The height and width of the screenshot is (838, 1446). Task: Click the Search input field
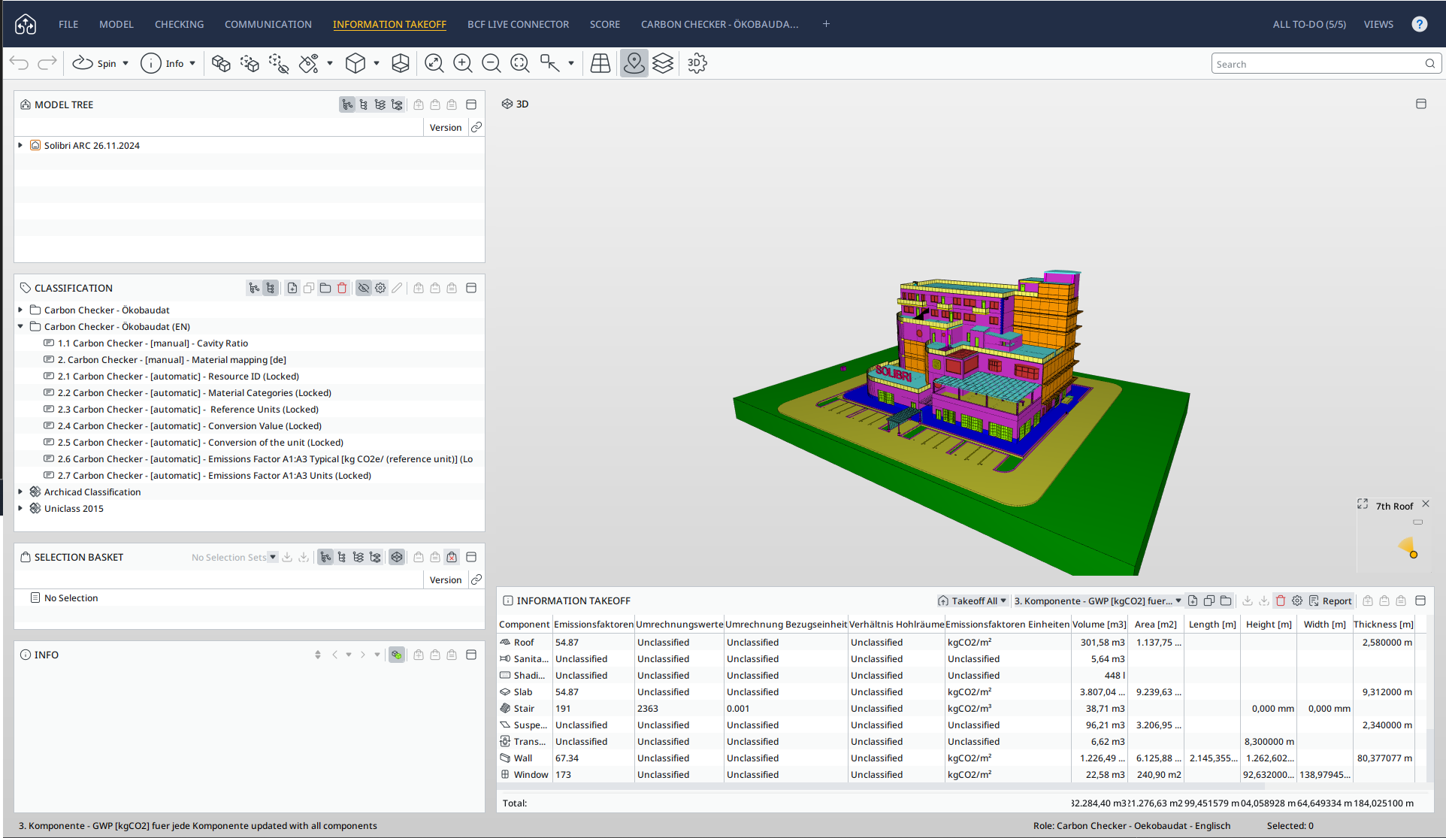(1315, 64)
